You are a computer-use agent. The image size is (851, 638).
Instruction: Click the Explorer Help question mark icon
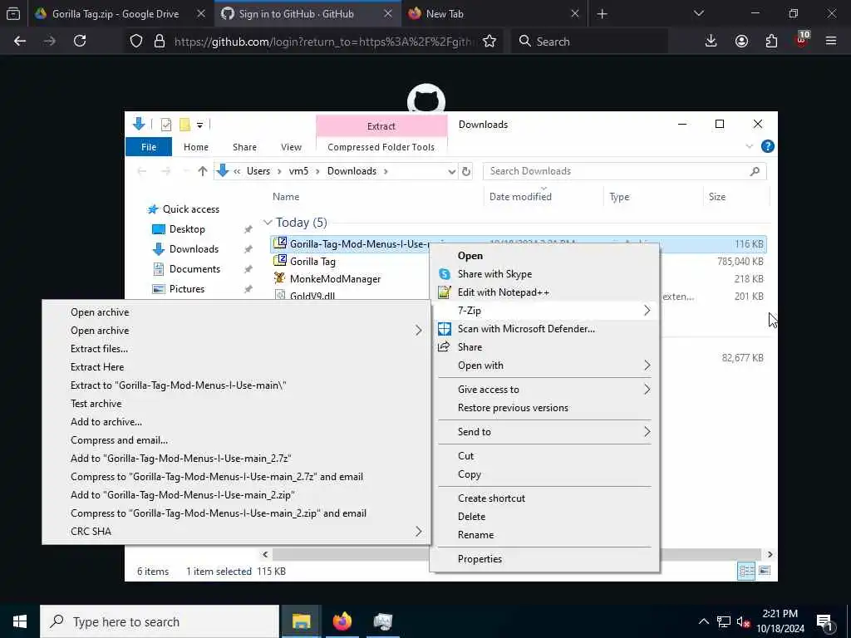tap(767, 146)
